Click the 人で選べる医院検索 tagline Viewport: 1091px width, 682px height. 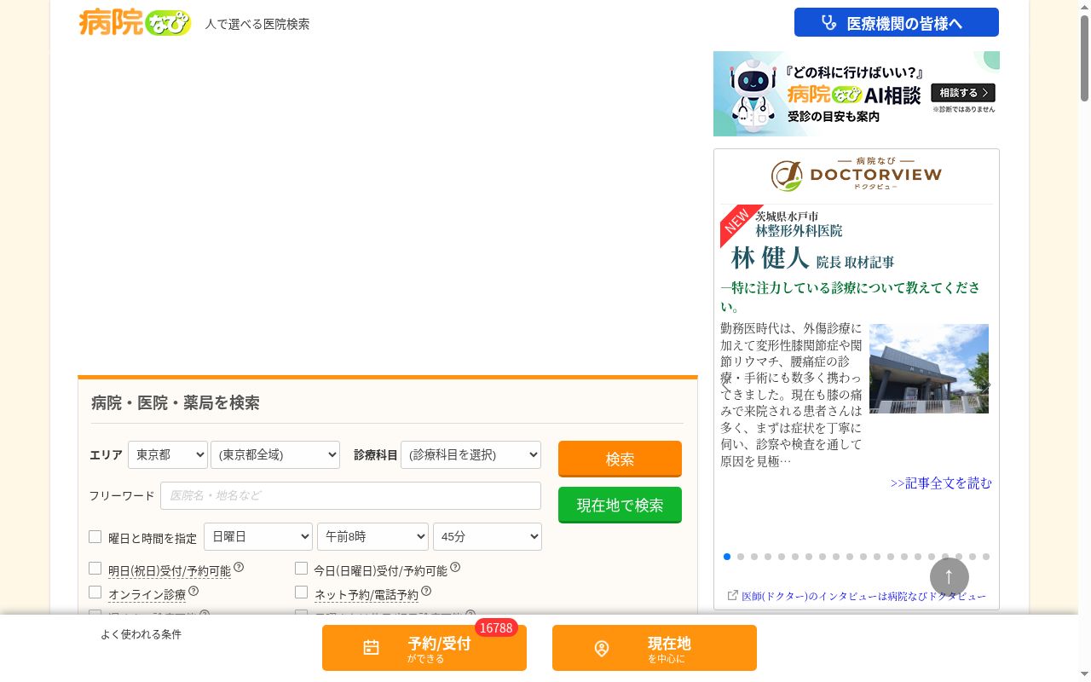coord(257,25)
